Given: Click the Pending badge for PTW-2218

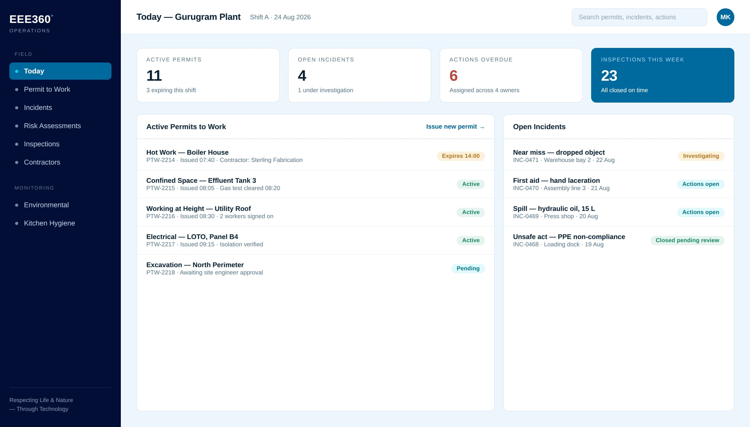Looking at the screenshot, I should click(468, 268).
